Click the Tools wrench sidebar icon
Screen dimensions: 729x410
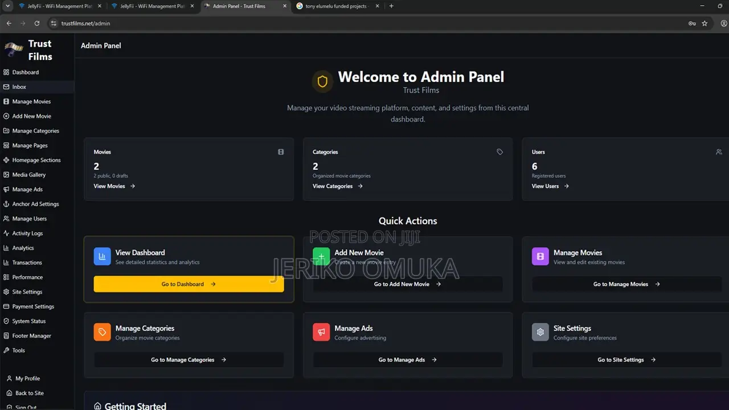click(x=6, y=350)
